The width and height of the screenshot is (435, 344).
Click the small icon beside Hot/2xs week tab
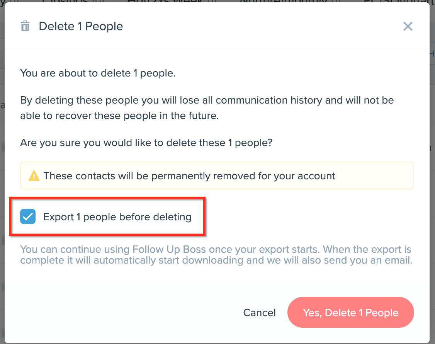(x=212, y=2)
